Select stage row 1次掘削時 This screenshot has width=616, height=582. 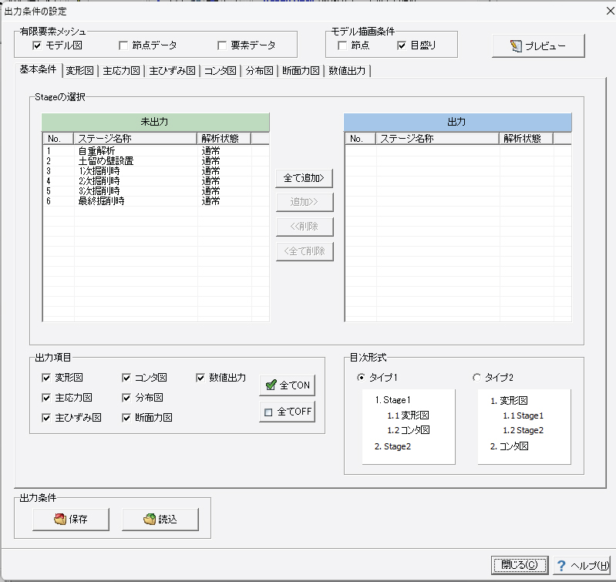pyautogui.click(x=156, y=171)
